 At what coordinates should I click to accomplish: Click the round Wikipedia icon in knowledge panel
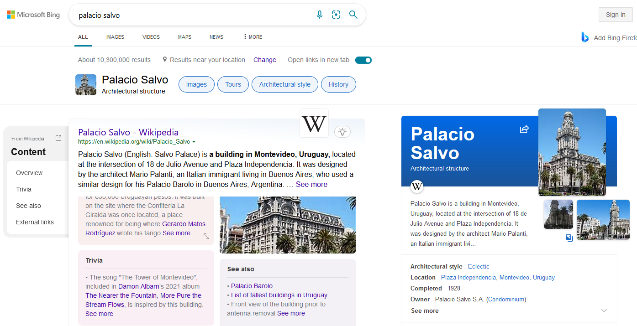pyautogui.click(x=417, y=186)
